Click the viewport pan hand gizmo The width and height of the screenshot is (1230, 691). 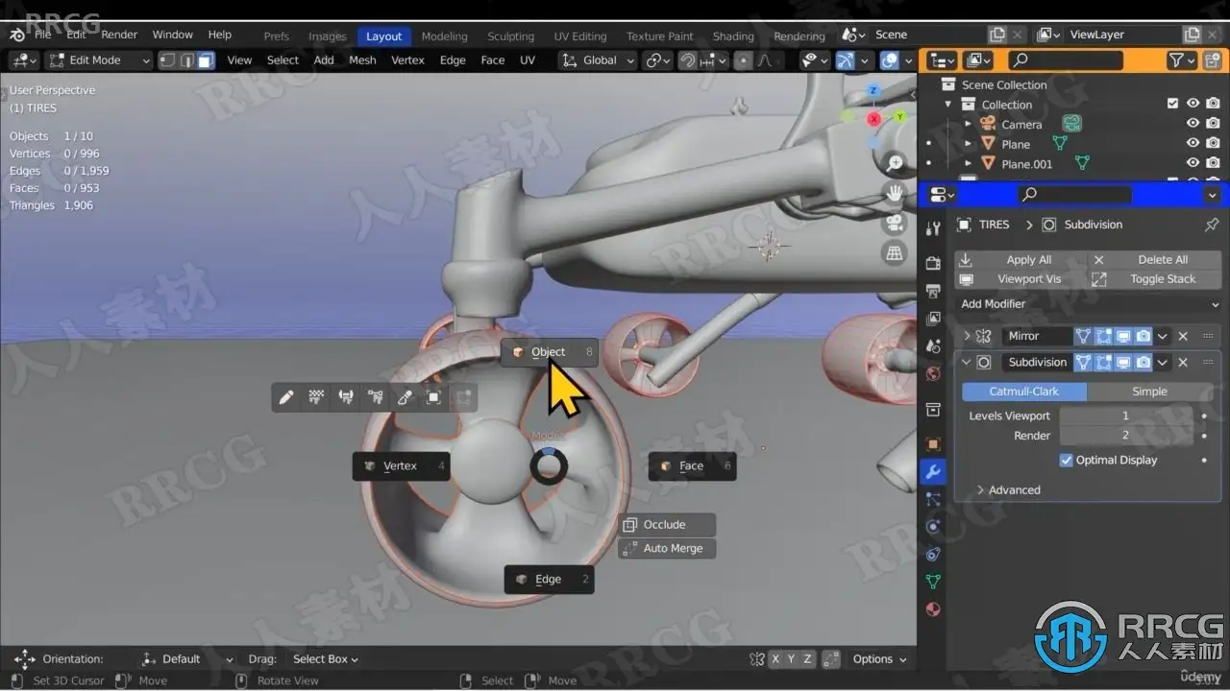(895, 193)
